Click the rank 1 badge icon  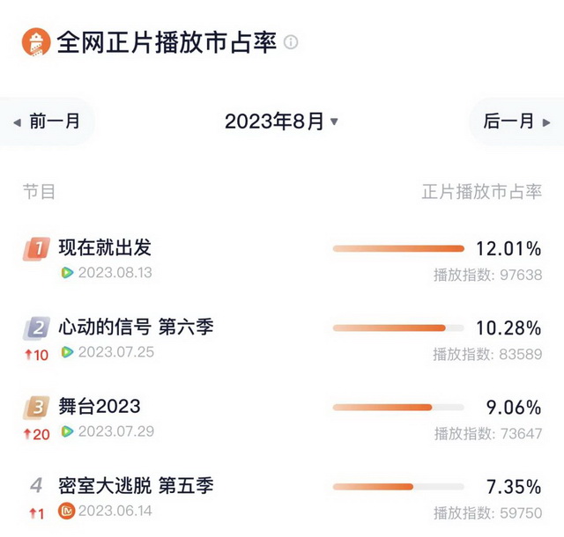point(36,249)
